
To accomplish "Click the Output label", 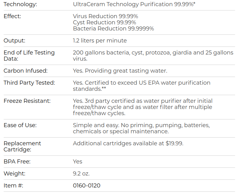I will [x=14, y=40].
